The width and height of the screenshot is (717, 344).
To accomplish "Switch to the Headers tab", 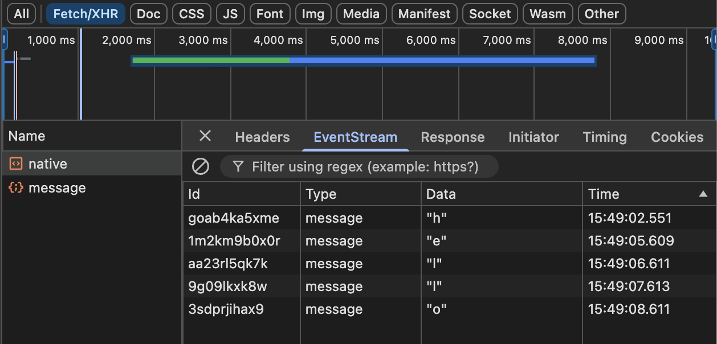I will tap(262, 137).
